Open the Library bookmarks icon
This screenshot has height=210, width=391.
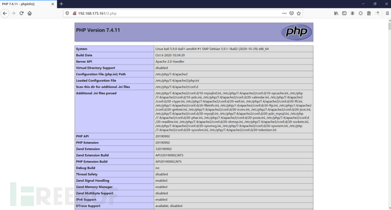coord(336,14)
